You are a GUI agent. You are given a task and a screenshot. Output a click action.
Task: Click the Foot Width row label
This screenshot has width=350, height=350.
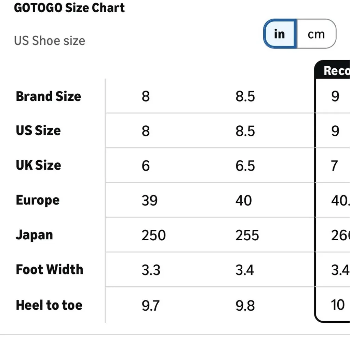pyautogui.click(x=49, y=270)
